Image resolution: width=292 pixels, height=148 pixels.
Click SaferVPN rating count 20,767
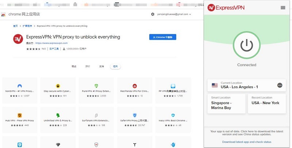click(x=142, y=125)
